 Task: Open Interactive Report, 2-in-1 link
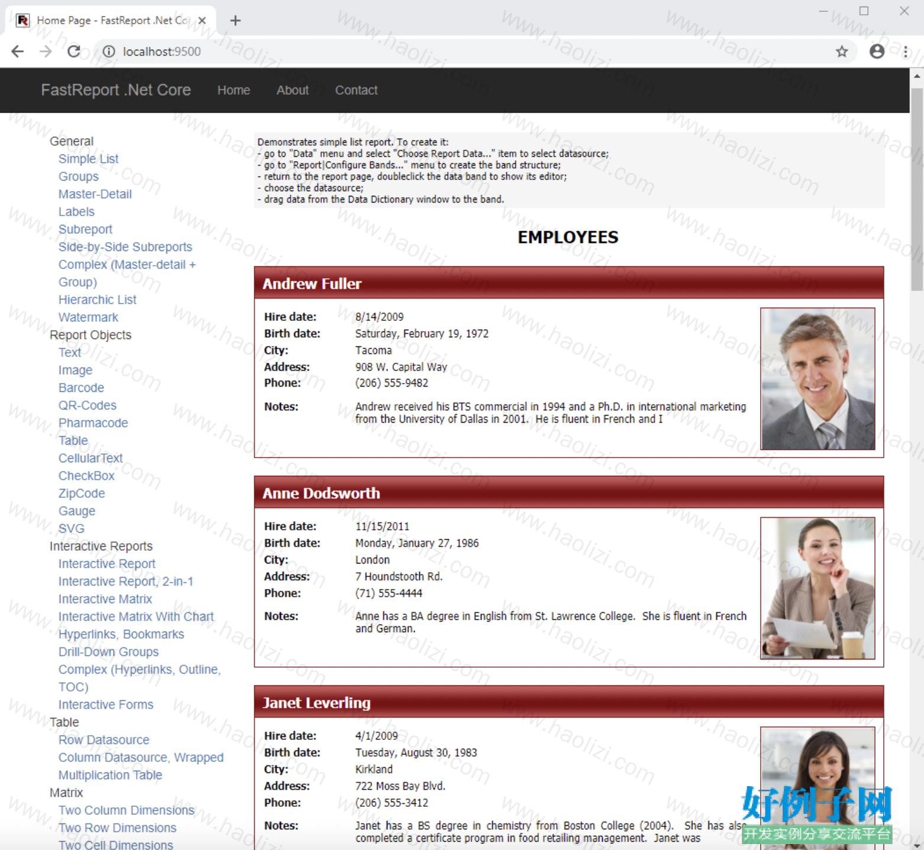tap(126, 581)
